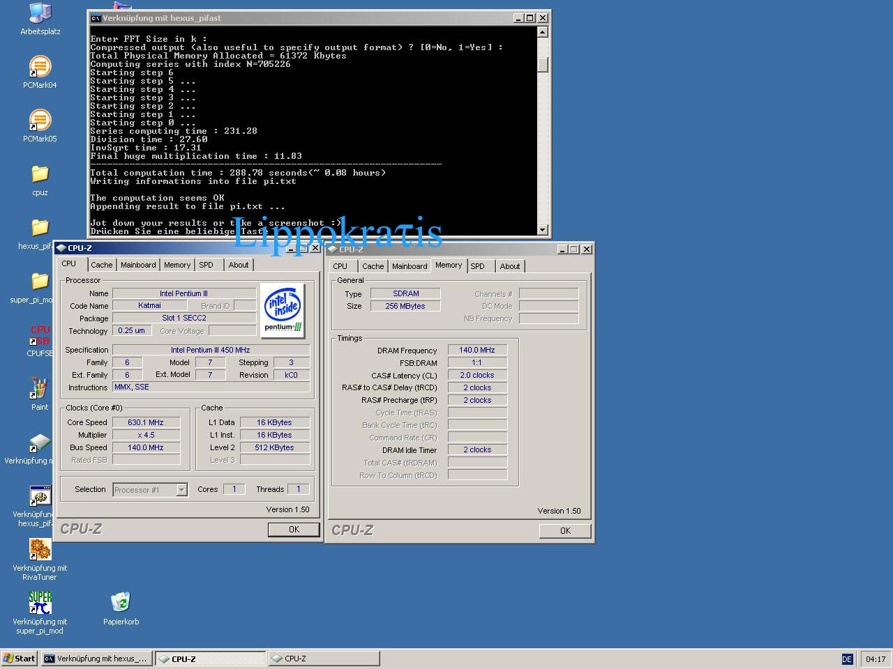Viewport: 893px width, 669px height.
Task: Click the Intel Pentium III logo
Action: pos(283,311)
